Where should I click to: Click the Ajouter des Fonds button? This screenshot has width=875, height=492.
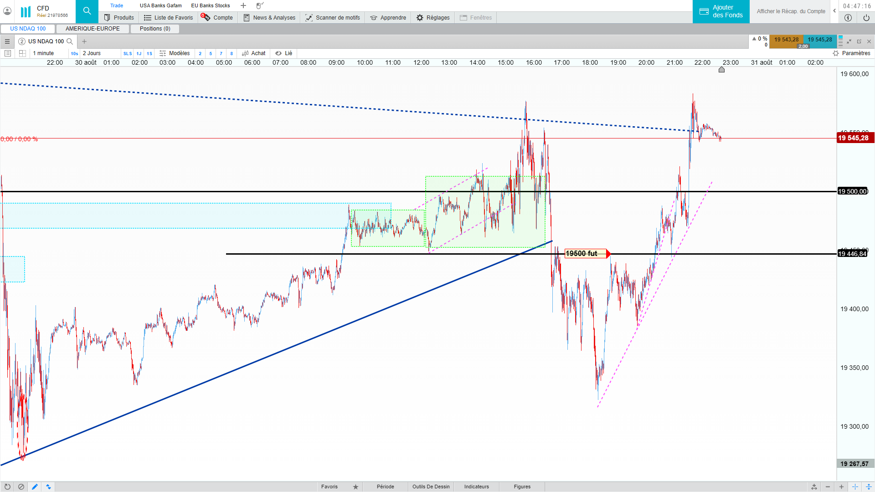721,11
